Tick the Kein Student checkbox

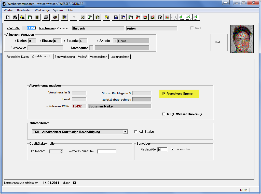(x=136, y=132)
